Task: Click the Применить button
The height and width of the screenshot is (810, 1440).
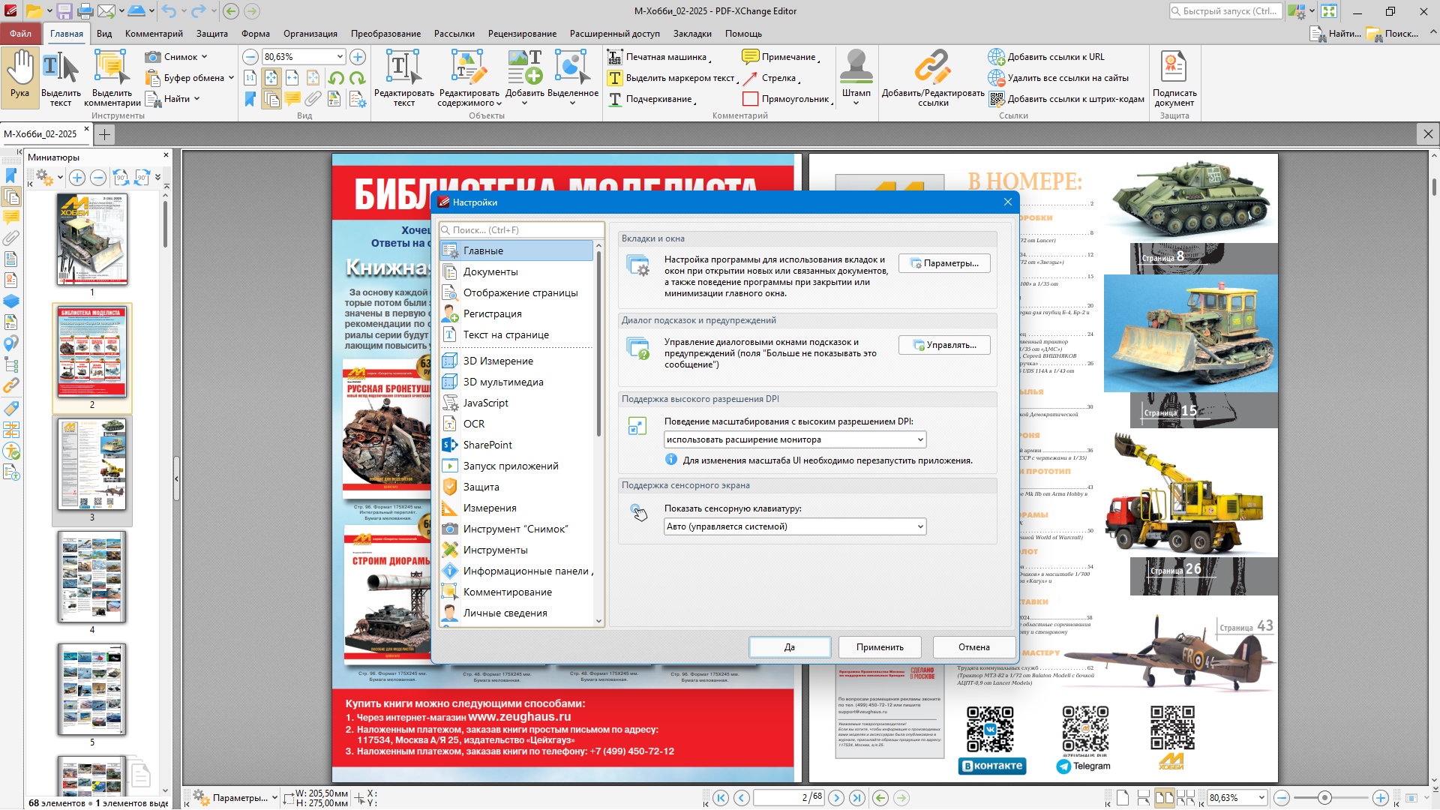Action: (x=880, y=647)
